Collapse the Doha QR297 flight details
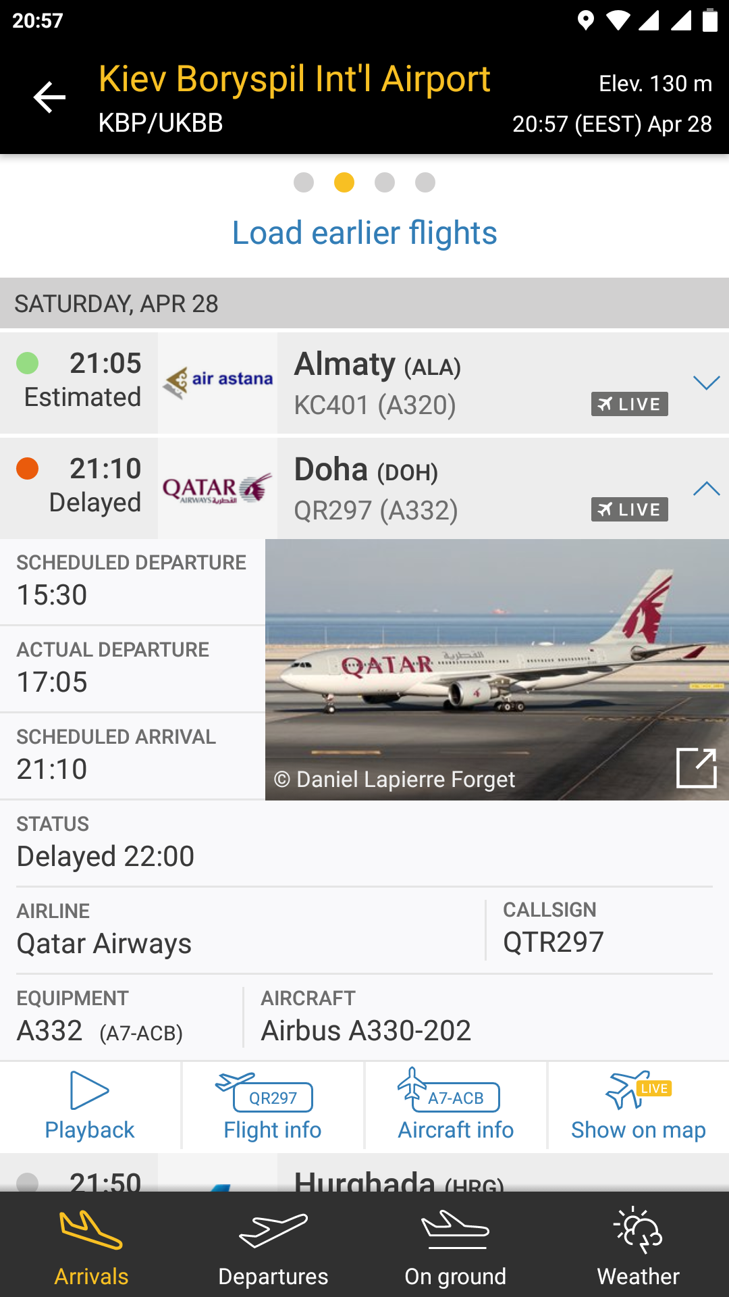This screenshot has height=1297, width=729. 706,488
